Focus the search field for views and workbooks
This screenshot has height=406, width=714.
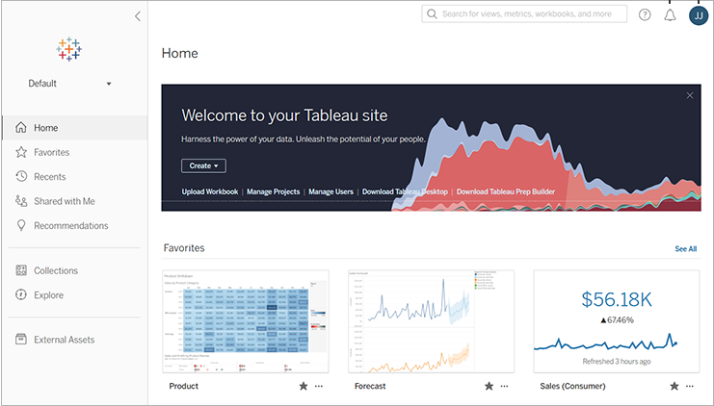[x=524, y=14]
